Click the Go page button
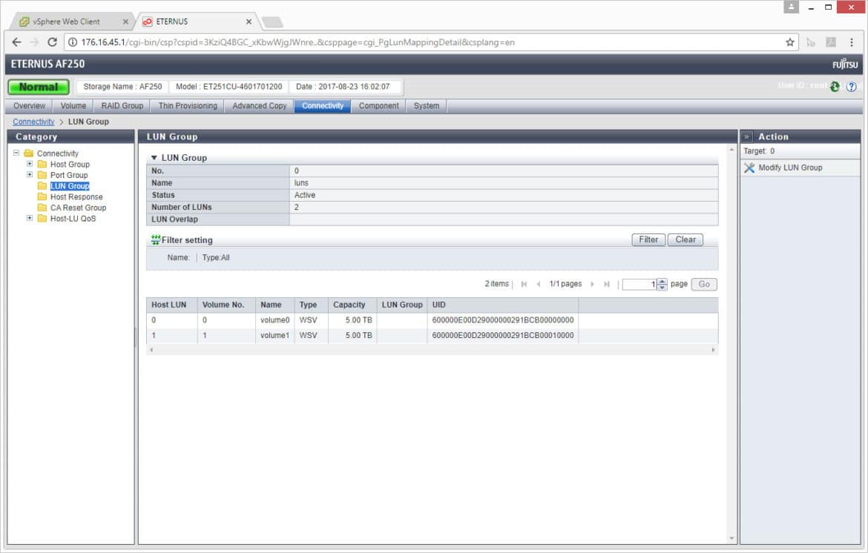Image resolution: width=868 pixels, height=553 pixels. (703, 284)
